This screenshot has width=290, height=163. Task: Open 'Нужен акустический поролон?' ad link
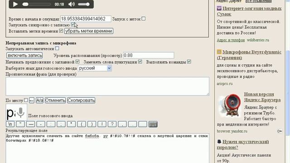243,144
